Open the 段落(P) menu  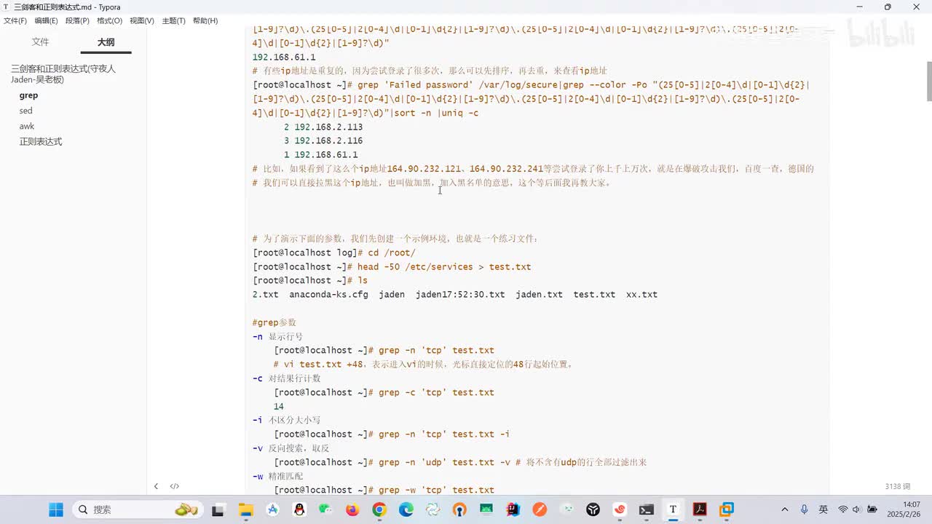coord(77,21)
